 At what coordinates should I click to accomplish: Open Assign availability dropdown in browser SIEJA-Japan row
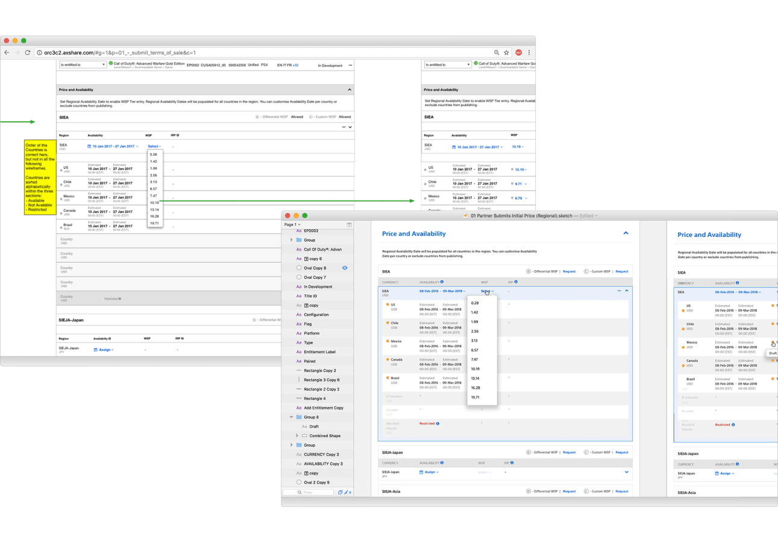(105, 350)
